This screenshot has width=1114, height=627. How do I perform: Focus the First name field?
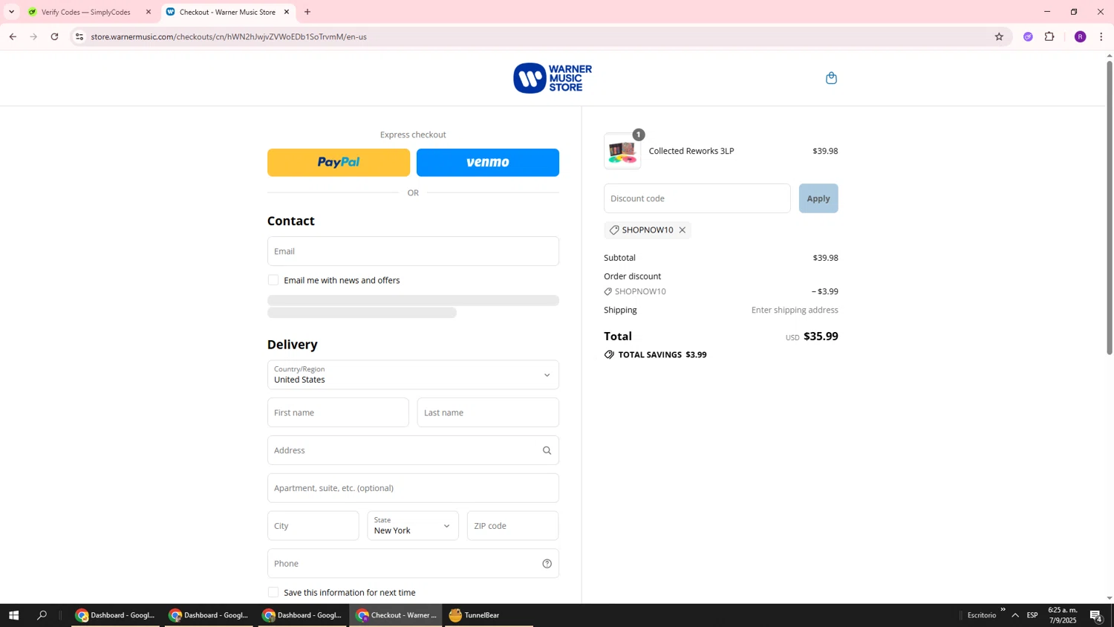point(338,412)
